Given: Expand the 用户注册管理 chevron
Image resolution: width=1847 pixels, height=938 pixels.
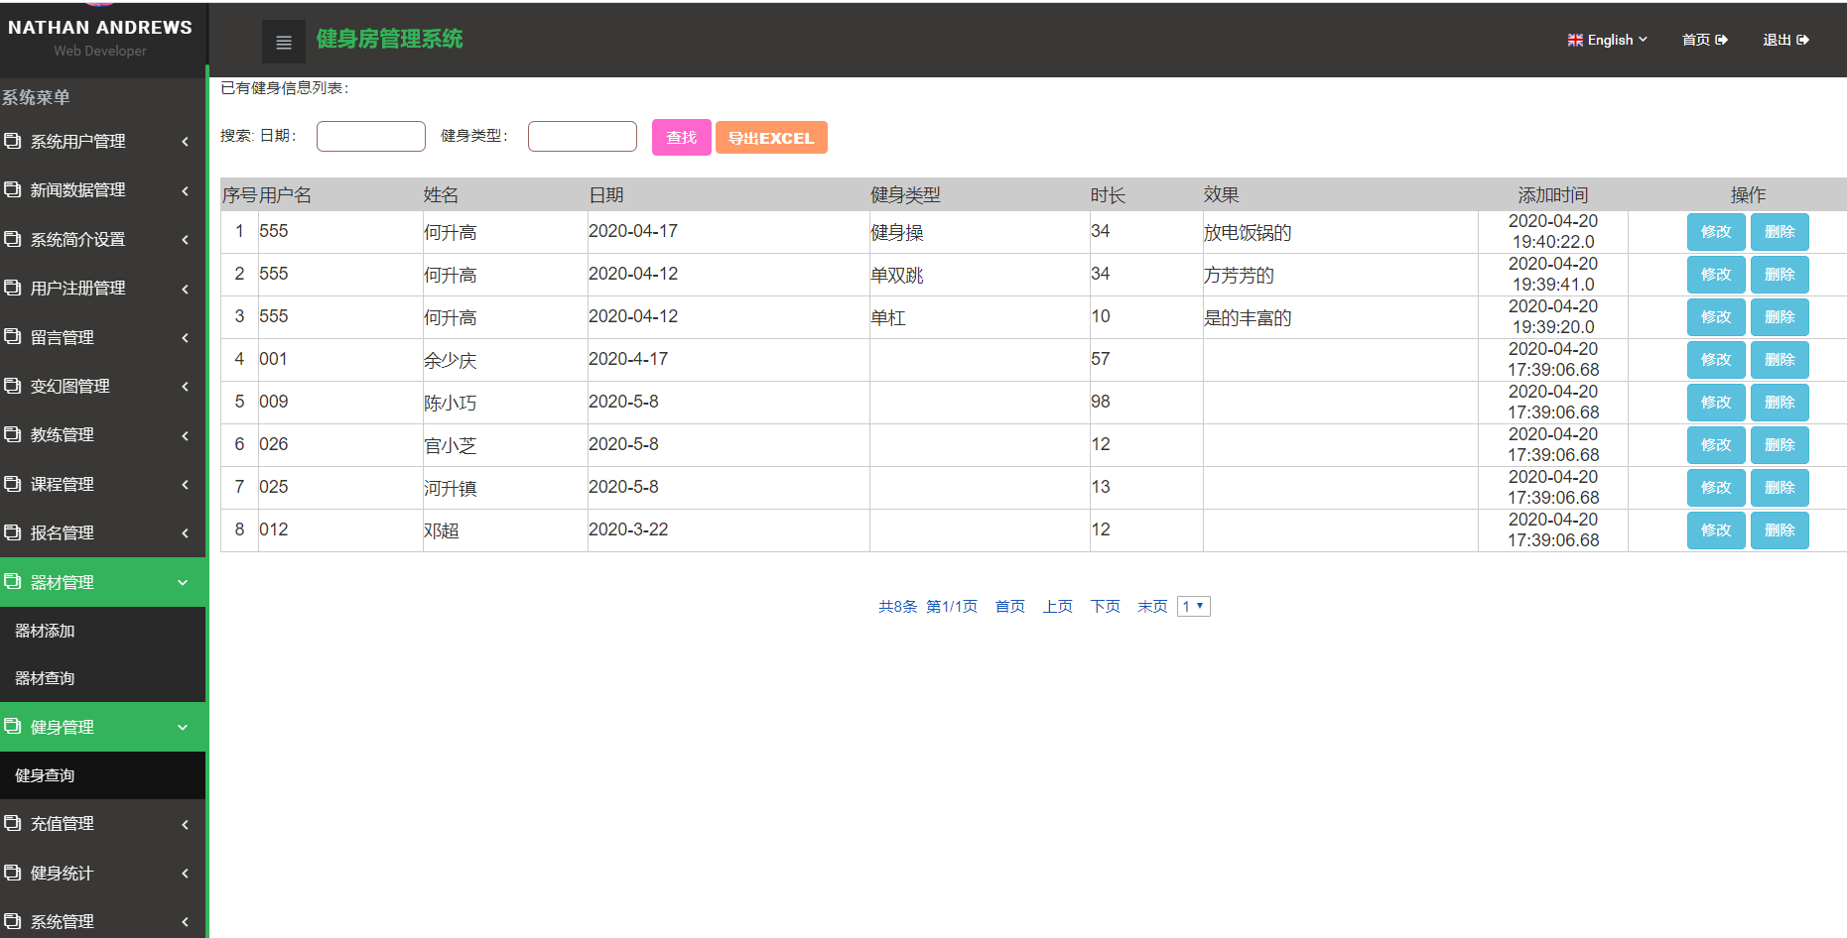Looking at the screenshot, I should (185, 289).
